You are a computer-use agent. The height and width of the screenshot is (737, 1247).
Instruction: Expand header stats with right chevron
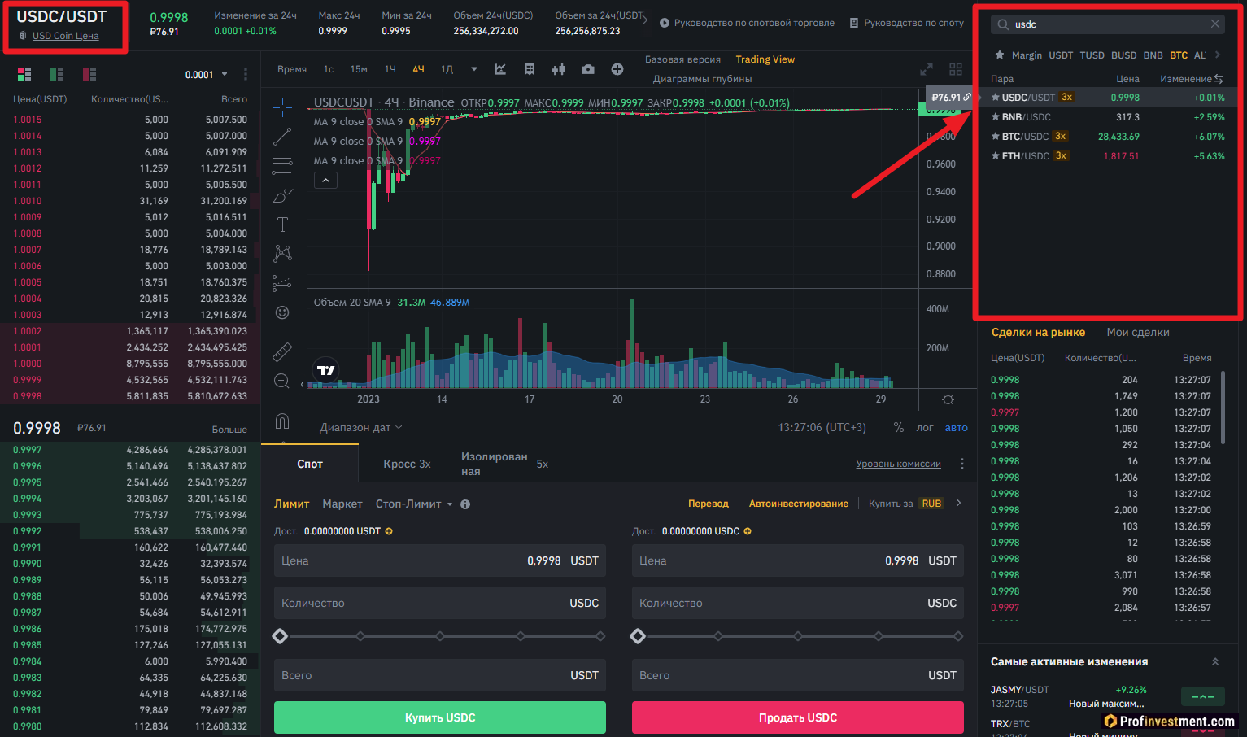646,20
